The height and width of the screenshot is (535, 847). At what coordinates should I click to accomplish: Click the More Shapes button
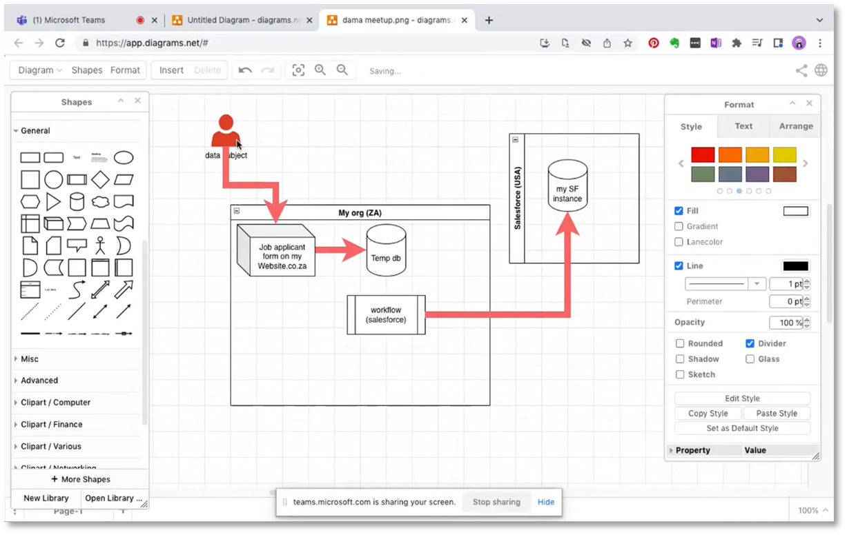pyautogui.click(x=80, y=479)
